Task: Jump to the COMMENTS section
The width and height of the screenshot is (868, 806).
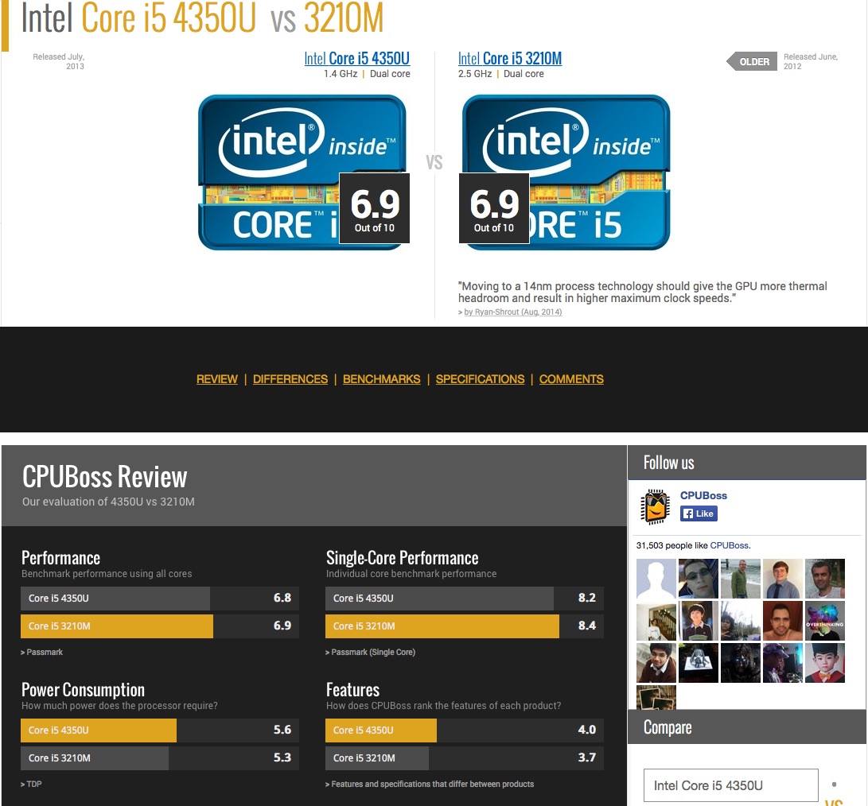Action: tap(571, 379)
